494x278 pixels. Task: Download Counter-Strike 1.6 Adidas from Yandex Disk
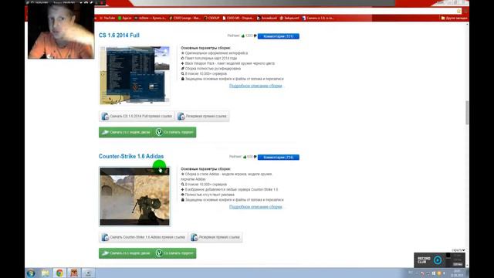tap(126, 253)
